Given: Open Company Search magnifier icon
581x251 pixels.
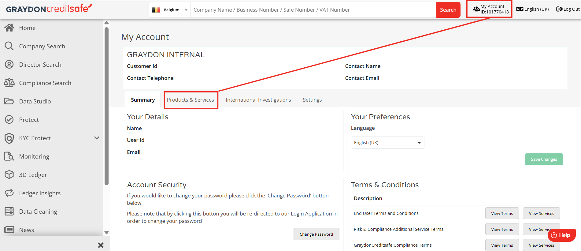Looking at the screenshot, I should [x=9, y=46].
